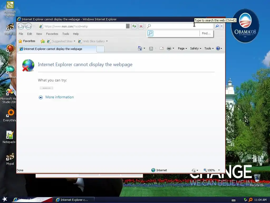270x203 pixels.
Task: Open the Safety command menu
Action: (196, 48)
